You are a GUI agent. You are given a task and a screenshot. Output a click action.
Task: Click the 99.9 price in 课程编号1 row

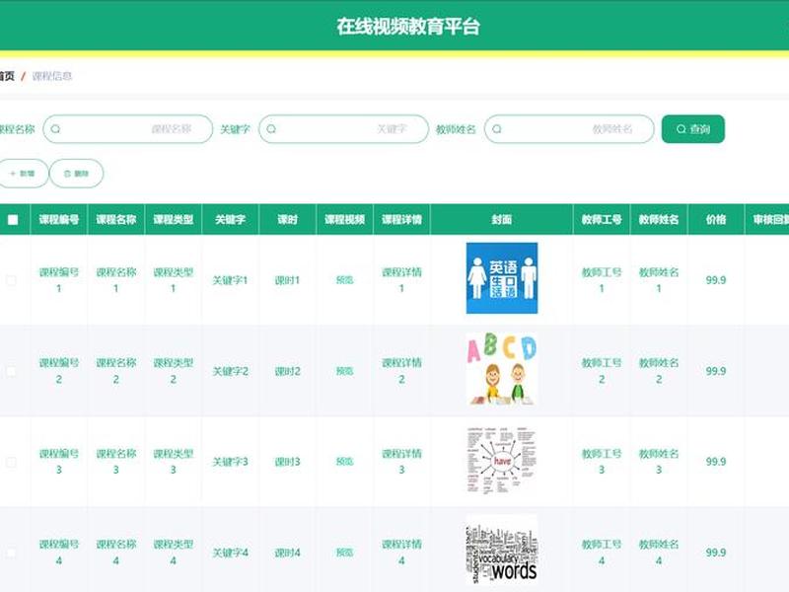[x=716, y=280]
